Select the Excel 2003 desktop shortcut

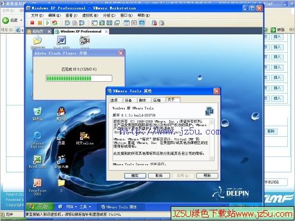click(37, 162)
